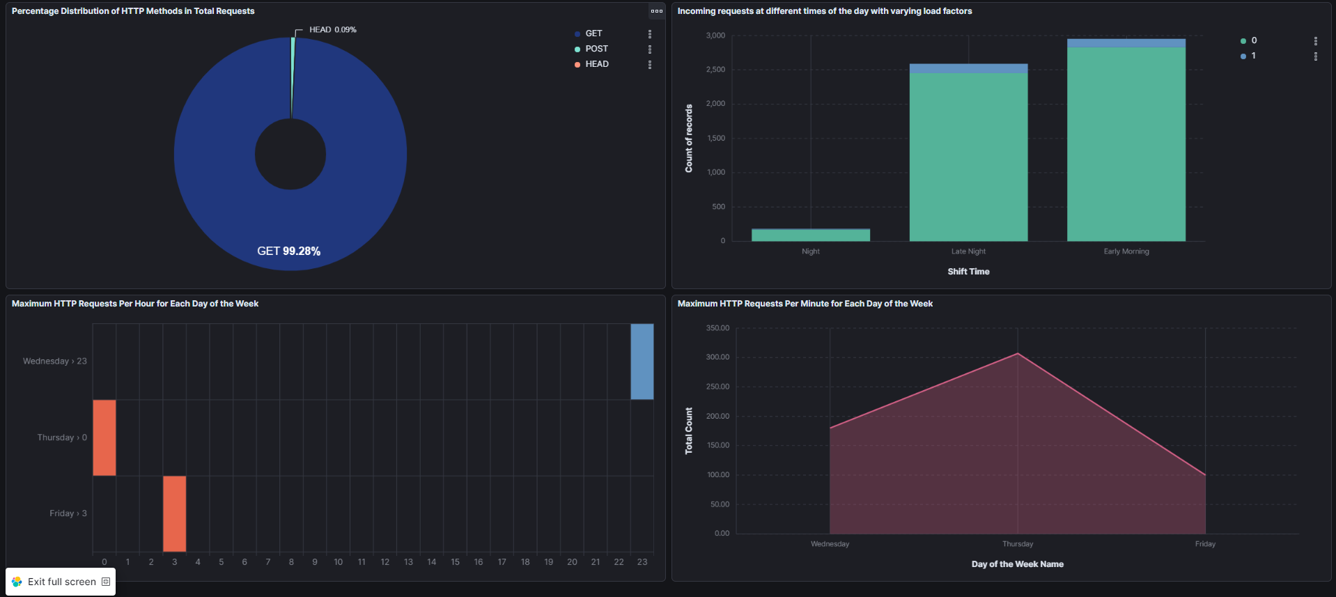Click blue top segment of Late Night bar
The image size is (1336, 597).
968,68
